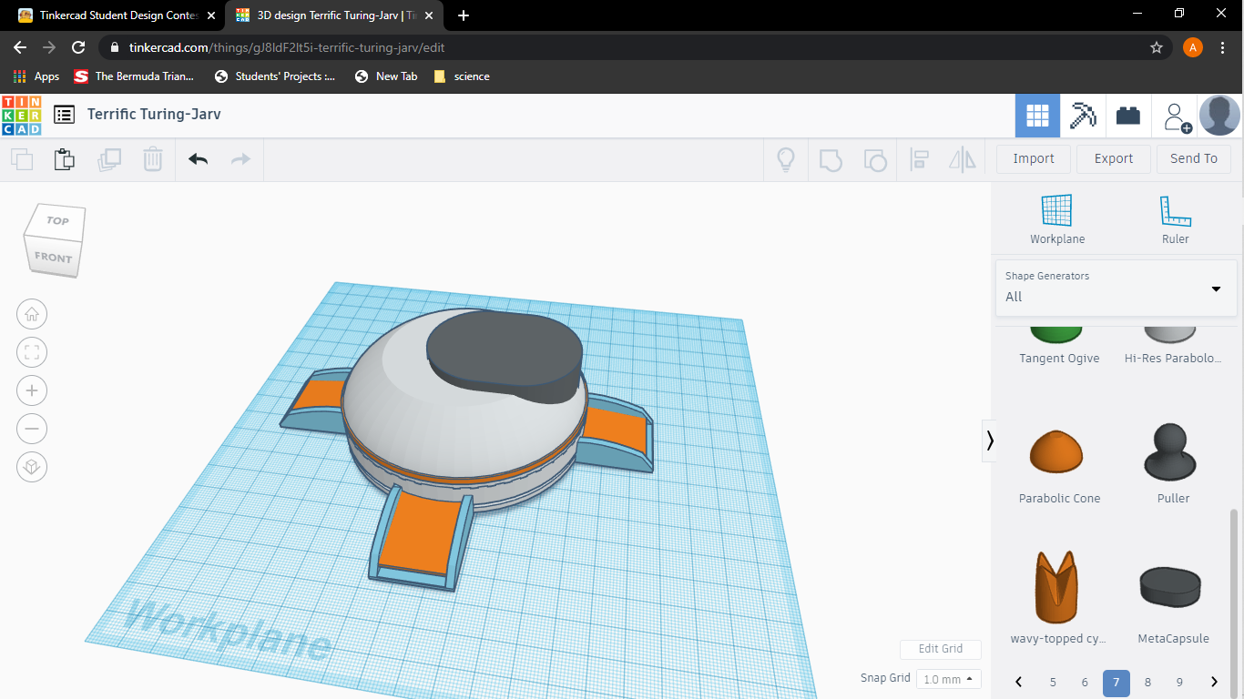This screenshot has height=699, width=1244.
Task: Switch to 3D design grid view
Action: (x=1037, y=116)
